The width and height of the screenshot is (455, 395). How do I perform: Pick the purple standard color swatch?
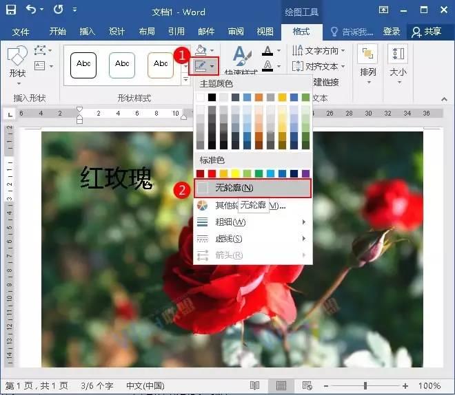(x=305, y=173)
